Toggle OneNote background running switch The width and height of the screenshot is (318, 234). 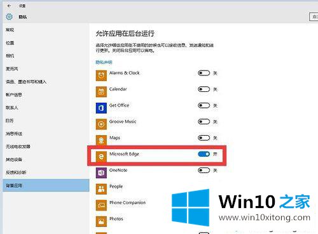(x=204, y=171)
